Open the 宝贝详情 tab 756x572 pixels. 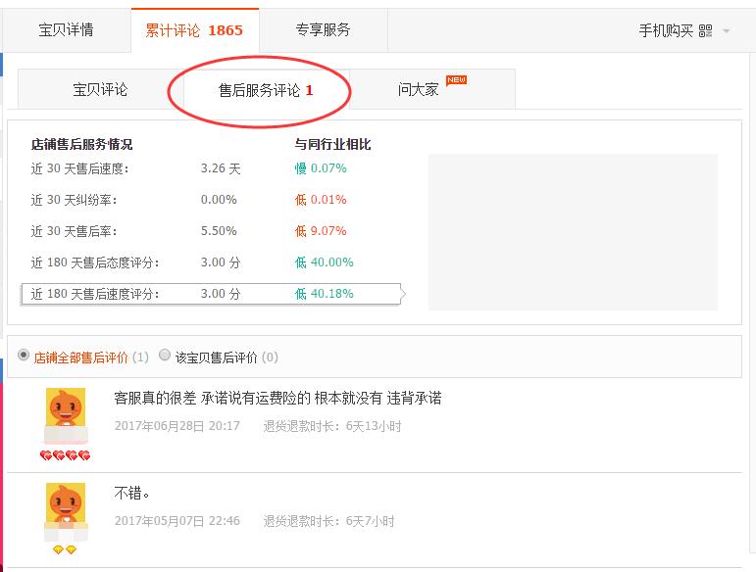click(x=66, y=30)
